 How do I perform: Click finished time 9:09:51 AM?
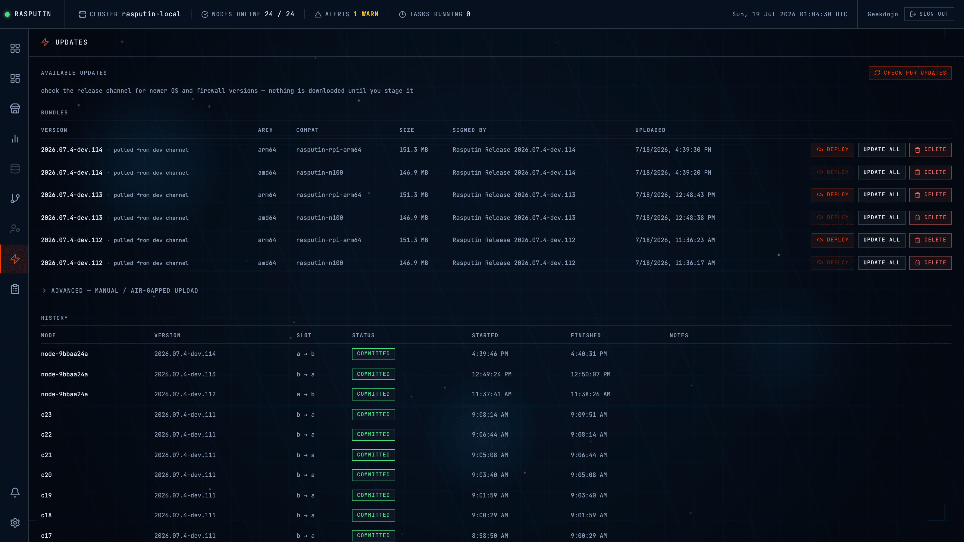589,414
